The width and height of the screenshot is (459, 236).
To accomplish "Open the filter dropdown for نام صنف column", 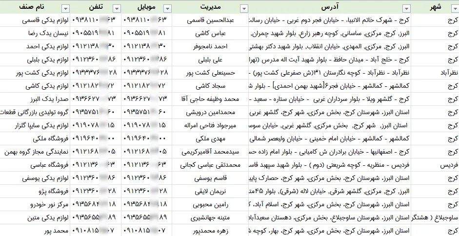I will (65, 9).
